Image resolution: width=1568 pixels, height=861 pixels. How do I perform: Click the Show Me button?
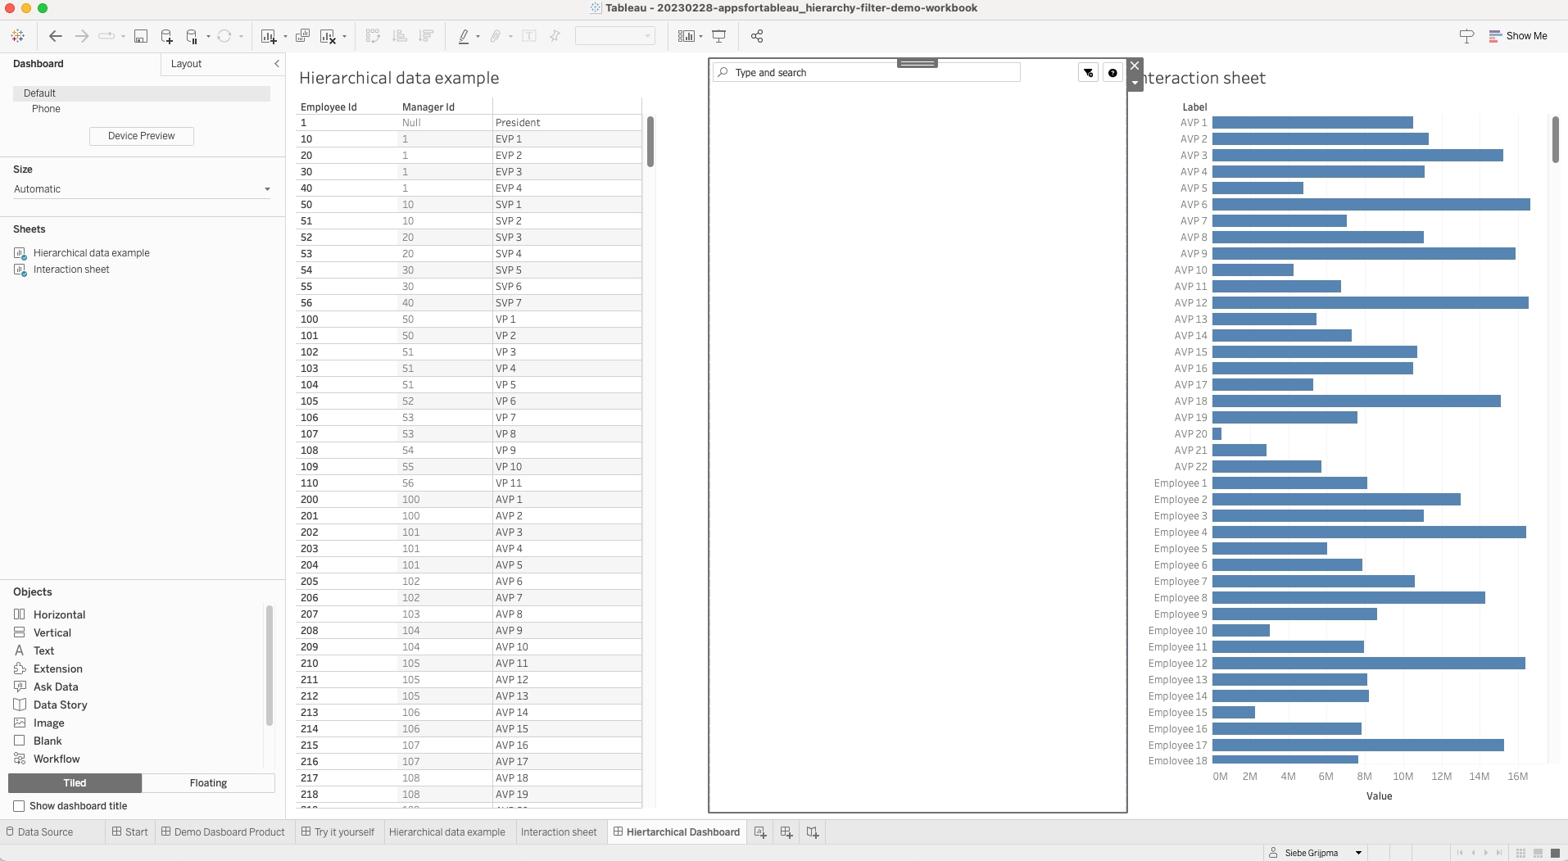point(1518,36)
